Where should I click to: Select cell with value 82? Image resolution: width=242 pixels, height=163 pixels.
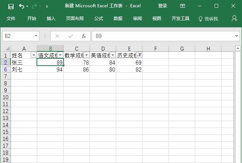(x=129, y=69)
